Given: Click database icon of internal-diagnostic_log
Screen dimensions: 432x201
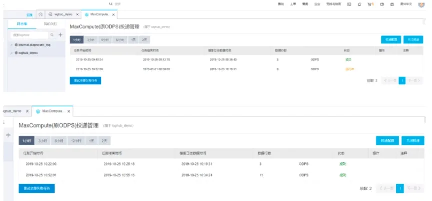Looking at the screenshot, I should [16, 45].
